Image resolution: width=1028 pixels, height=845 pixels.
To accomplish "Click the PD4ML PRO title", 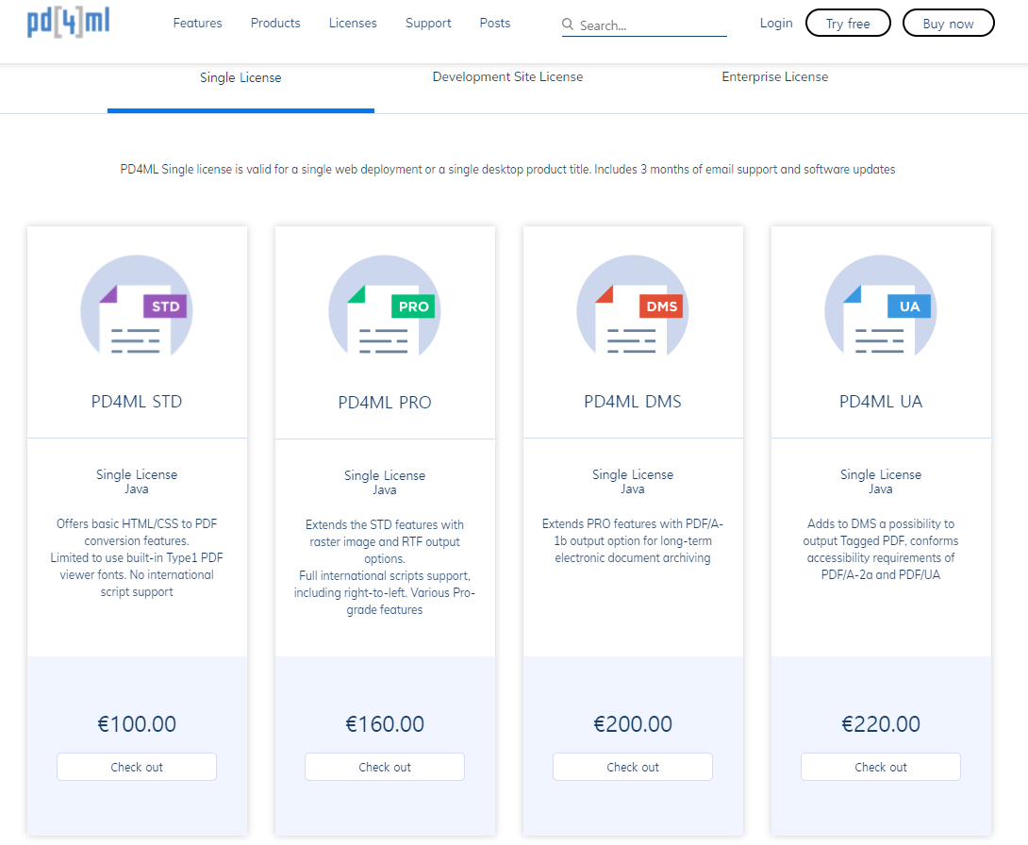I will coord(384,402).
